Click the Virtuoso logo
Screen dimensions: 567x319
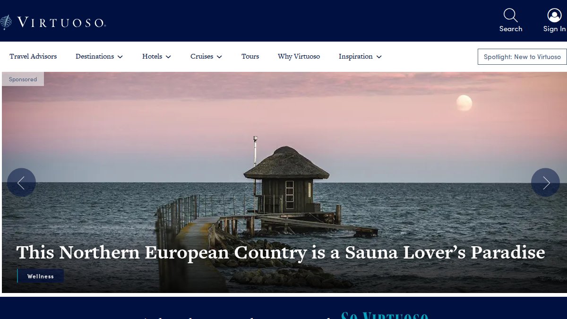52,22
